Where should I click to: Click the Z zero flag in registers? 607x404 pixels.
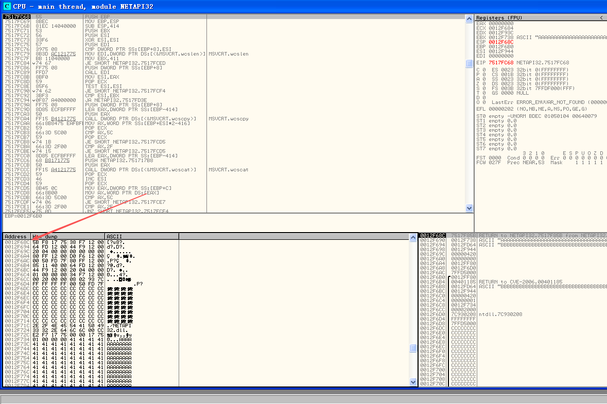[481, 84]
